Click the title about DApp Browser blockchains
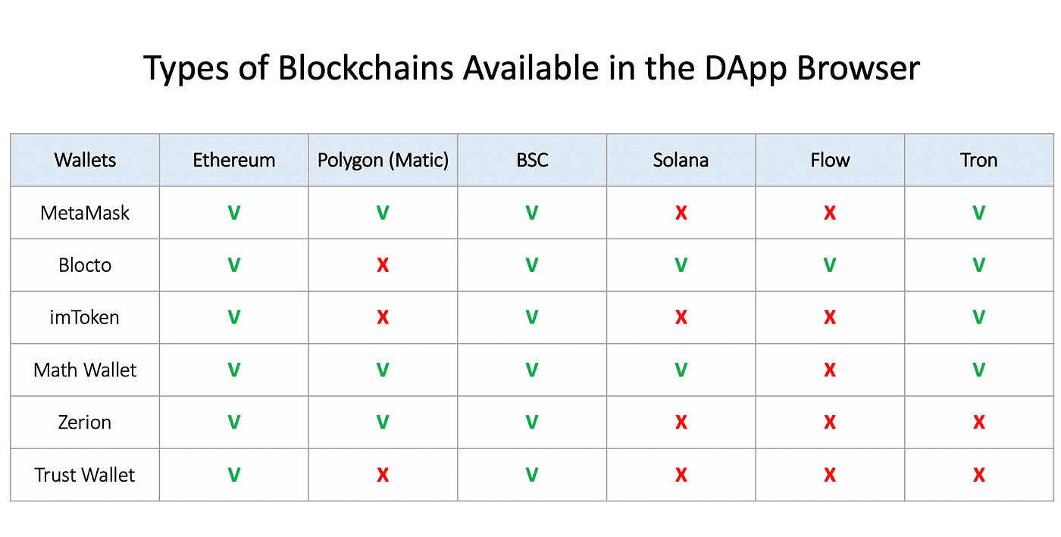1061x537 pixels. pyautogui.click(x=532, y=68)
